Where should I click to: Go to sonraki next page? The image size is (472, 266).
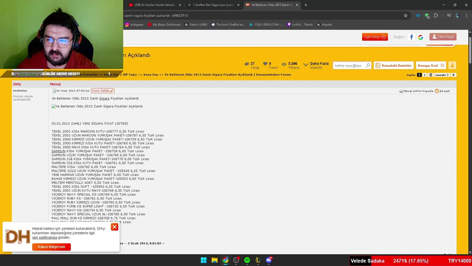point(442,75)
